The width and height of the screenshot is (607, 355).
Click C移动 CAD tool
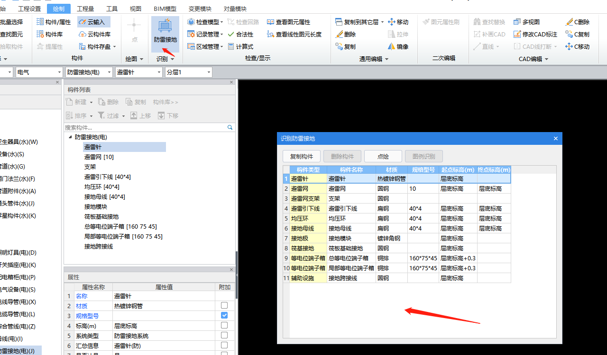click(577, 46)
